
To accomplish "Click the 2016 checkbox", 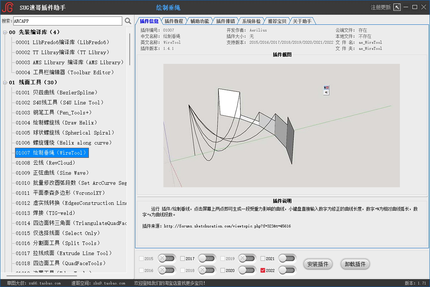I will click(141, 270).
